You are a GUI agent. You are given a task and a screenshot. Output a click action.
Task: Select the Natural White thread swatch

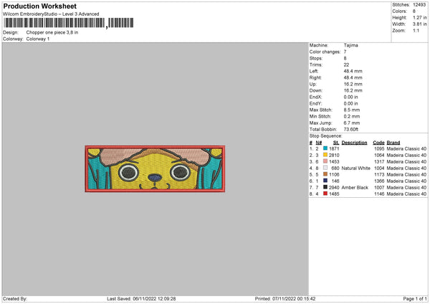tap(326, 168)
